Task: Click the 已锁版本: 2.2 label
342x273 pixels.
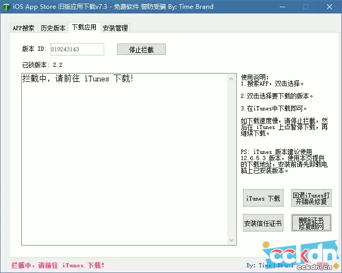Action: tap(42, 65)
